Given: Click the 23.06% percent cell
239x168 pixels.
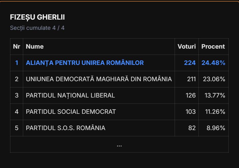Looking at the screenshot, I should click(x=214, y=79).
